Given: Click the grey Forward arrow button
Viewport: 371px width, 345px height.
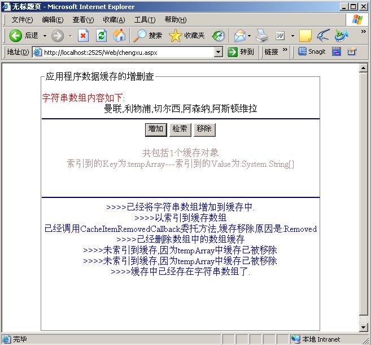Looking at the screenshot, I should coord(58,36).
